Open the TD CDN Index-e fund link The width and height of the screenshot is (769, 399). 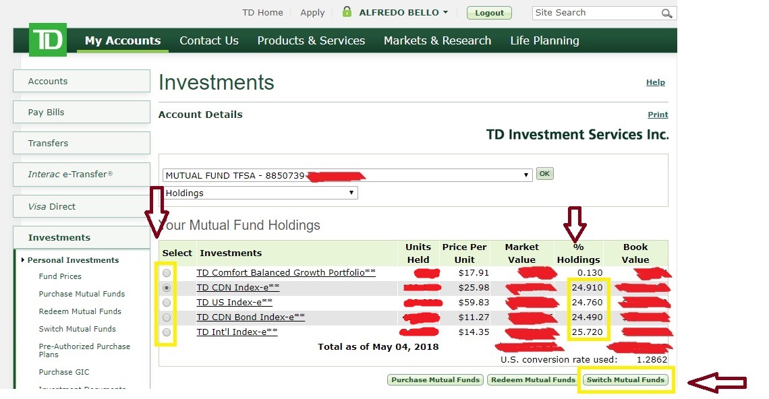(238, 287)
